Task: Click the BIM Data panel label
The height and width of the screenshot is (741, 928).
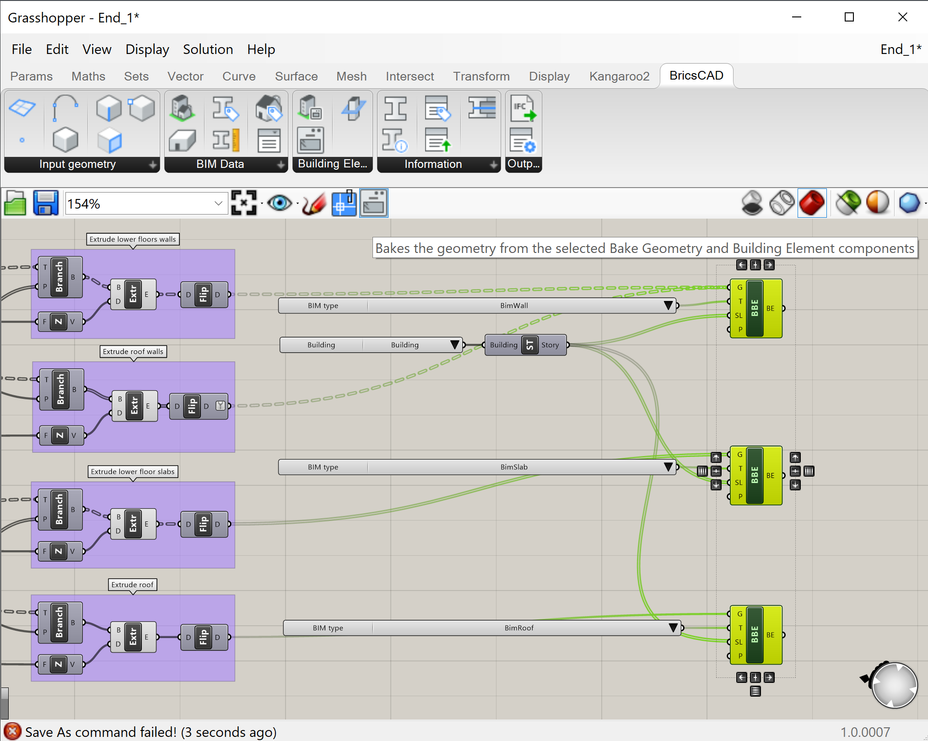Action: tap(220, 164)
